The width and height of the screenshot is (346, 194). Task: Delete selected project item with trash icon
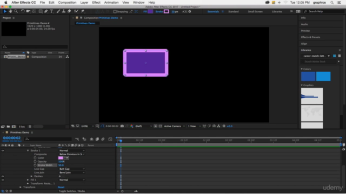click(x=30, y=127)
